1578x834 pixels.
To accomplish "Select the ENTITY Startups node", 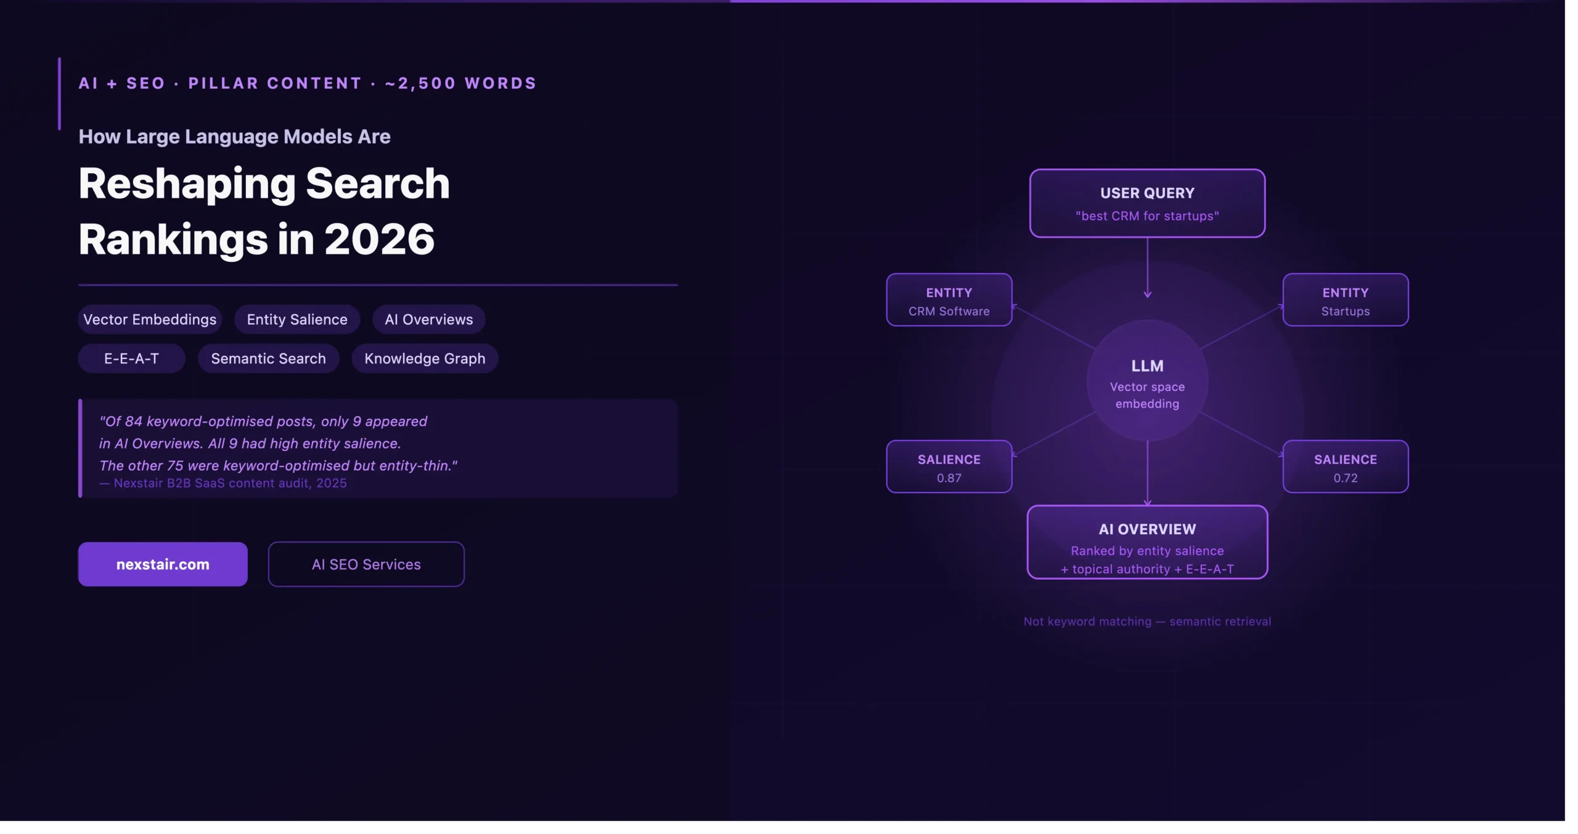I will (x=1346, y=300).
